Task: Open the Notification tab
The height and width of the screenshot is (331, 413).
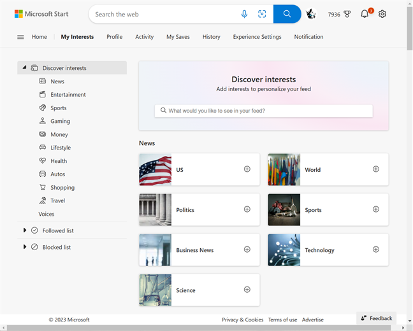Action: point(308,37)
